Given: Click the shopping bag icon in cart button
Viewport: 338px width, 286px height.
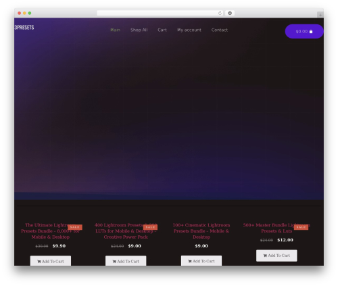Looking at the screenshot, I should click(x=311, y=32).
